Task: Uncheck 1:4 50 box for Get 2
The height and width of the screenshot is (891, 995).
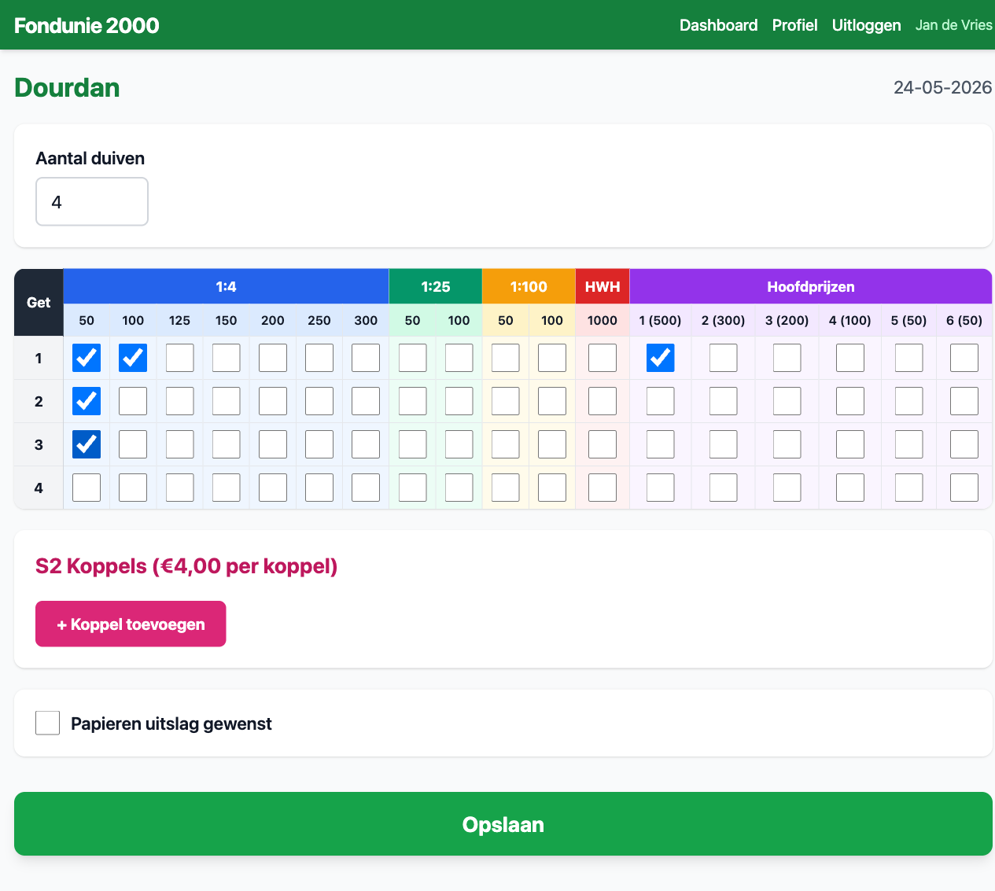Action: (87, 401)
